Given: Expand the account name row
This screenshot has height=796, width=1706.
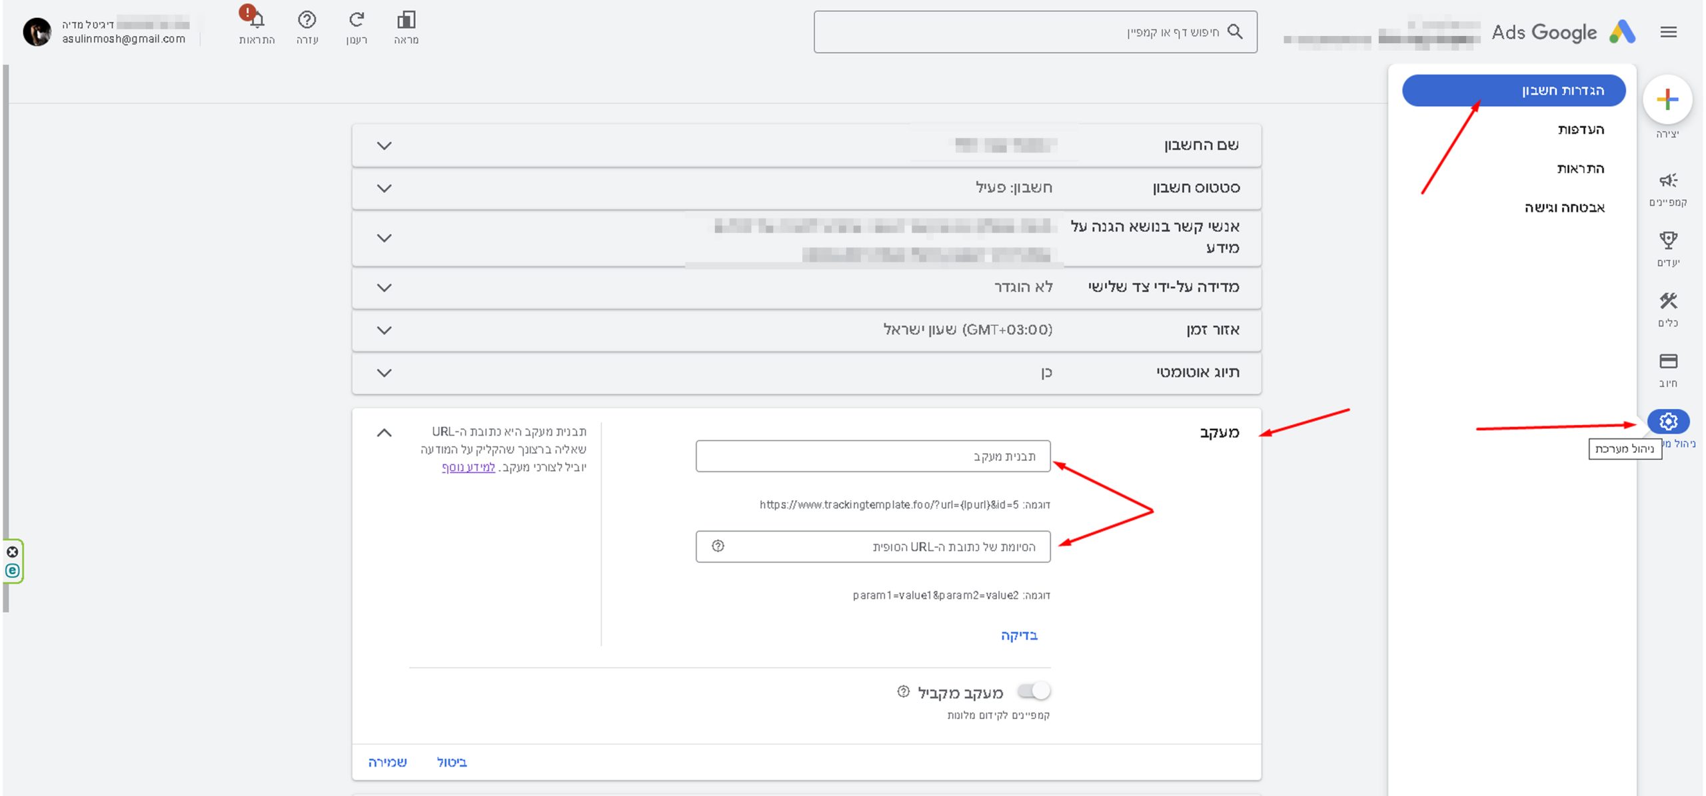Looking at the screenshot, I should pyautogui.click(x=385, y=146).
